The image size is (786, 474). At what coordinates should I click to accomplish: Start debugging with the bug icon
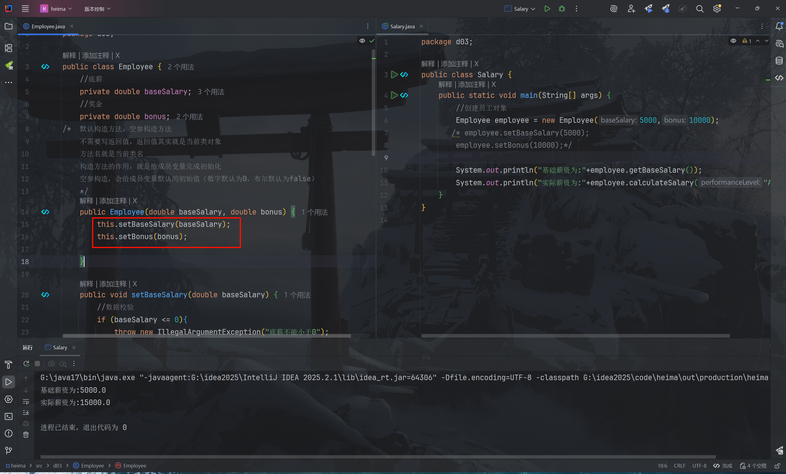pyautogui.click(x=562, y=9)
